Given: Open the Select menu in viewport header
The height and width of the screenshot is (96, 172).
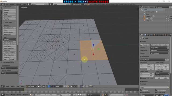Looking at the screenshot, I should pyautogui.click(x=13, y=86).
